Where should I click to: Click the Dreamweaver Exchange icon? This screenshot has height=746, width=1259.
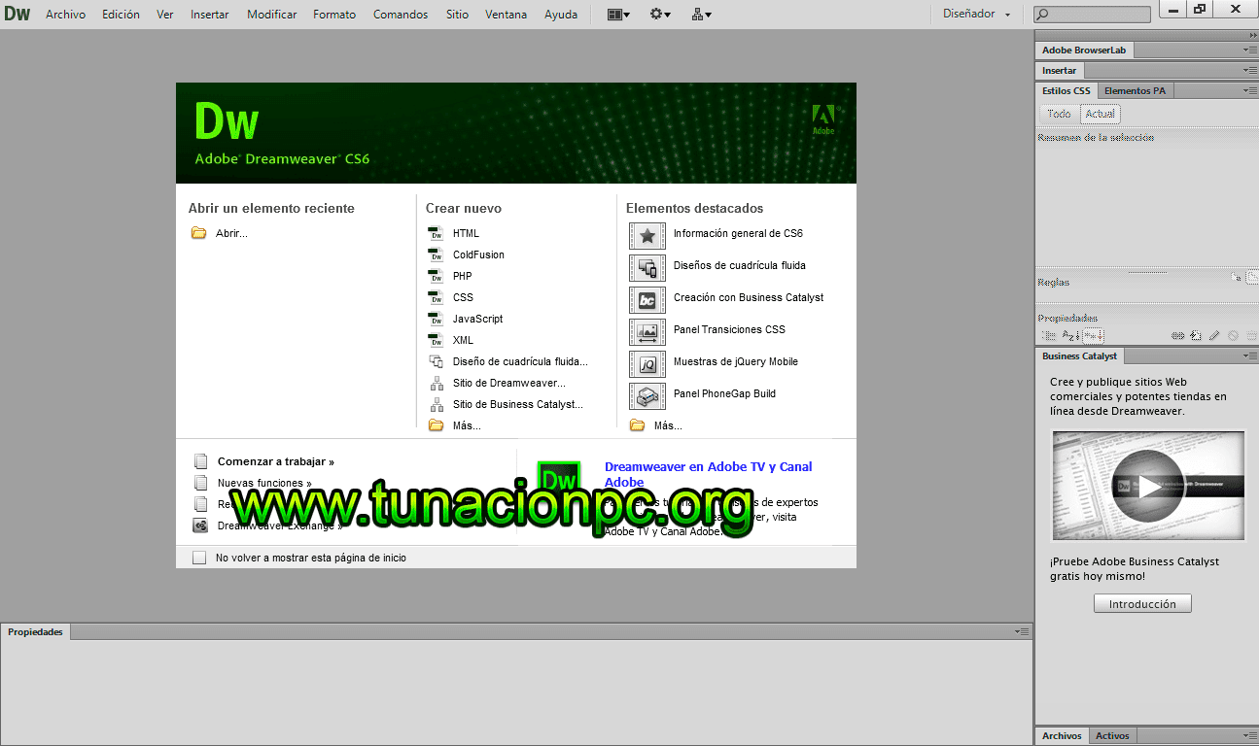tap(200, 526)
